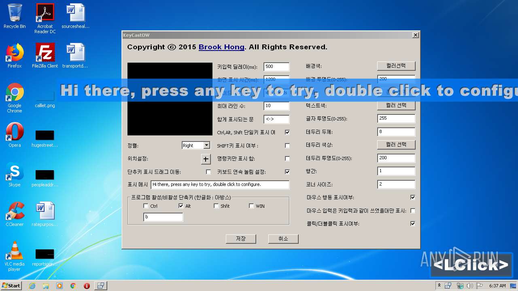Focus the 키입력 딜레이 field with 500

[276, 67]
